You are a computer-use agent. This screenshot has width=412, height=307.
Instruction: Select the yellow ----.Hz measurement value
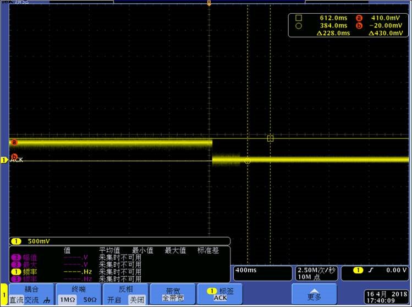[x=78, y=272]
